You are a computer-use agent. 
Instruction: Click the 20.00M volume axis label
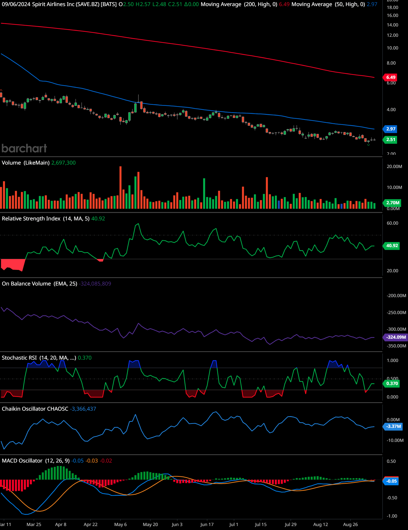pos(394,166)
